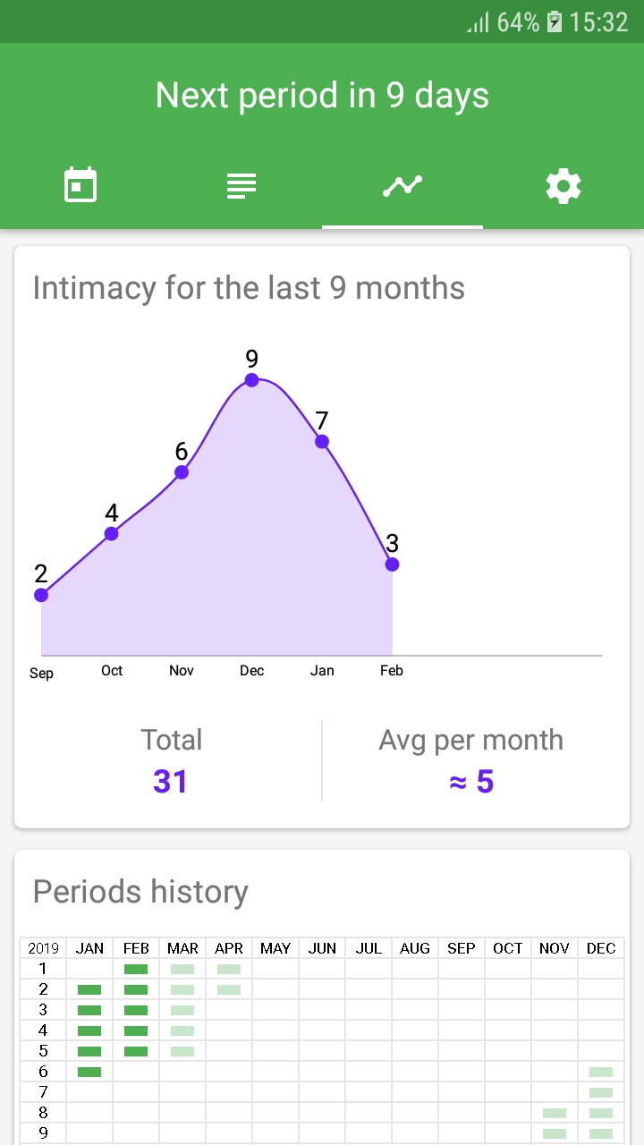Select the FEB column header in history

click(x=136, y=948)
